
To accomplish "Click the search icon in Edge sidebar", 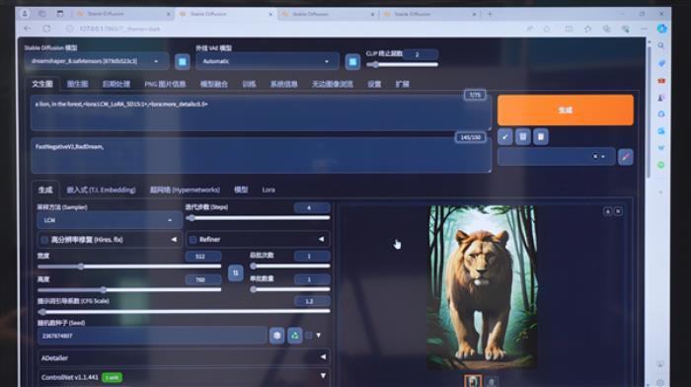I will point(661,45).
